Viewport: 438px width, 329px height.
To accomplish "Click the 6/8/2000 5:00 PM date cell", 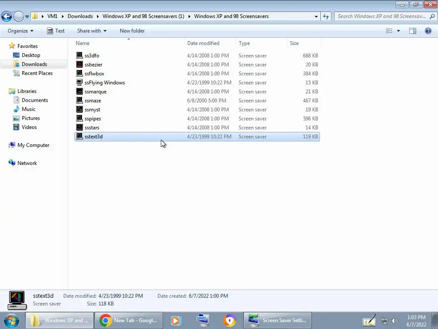I will tap(207, 100).
